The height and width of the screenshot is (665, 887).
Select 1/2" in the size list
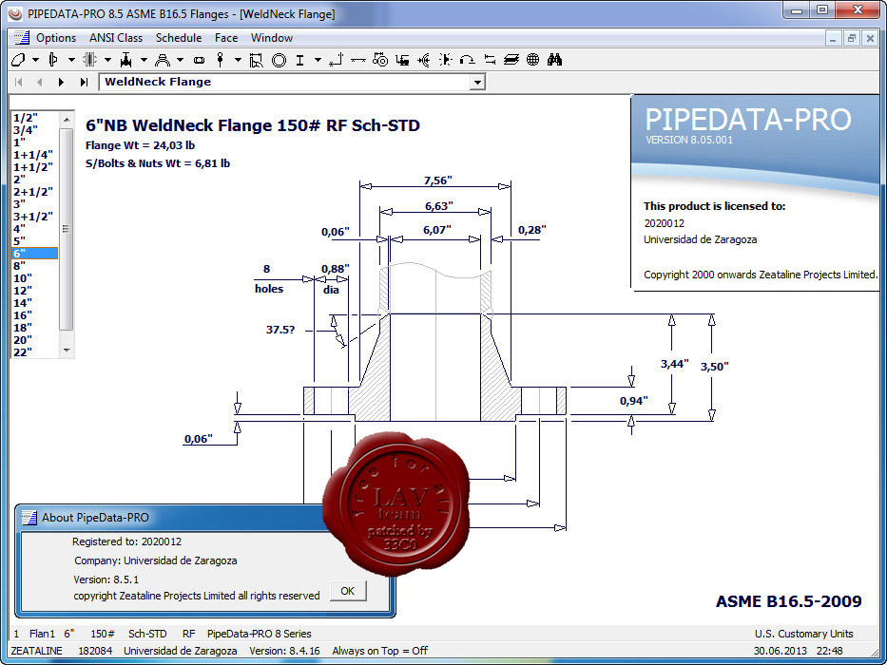[x=34, y=117]
